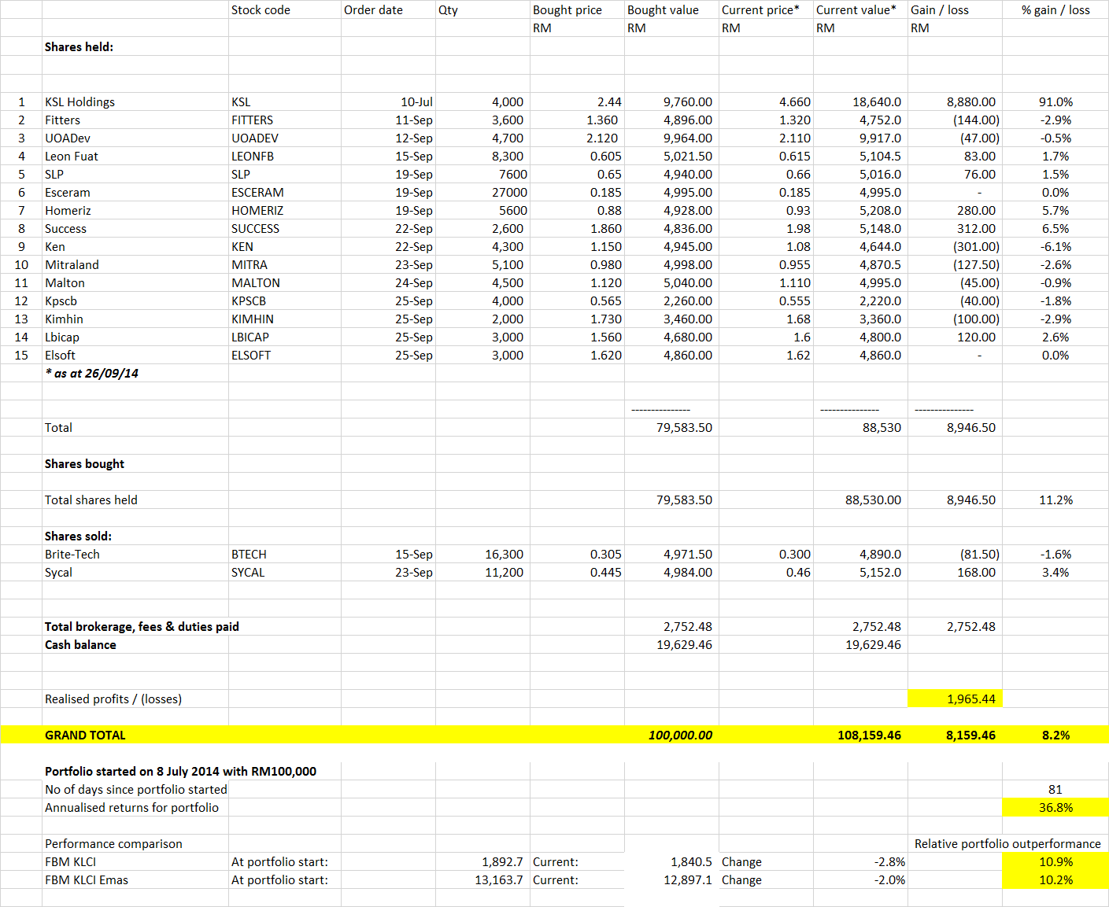Select the FITTERS stock code cell
The image size is (1109, 907).
(284, 120)
